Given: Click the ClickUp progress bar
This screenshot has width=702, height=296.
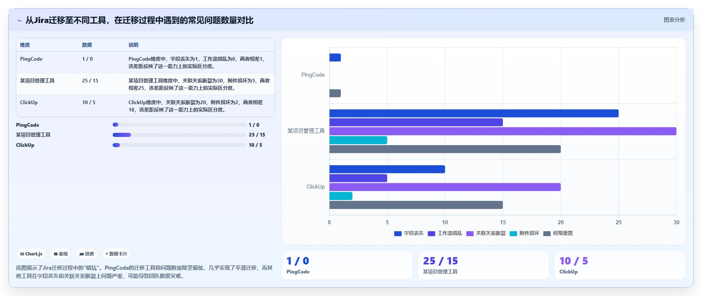Looking at the screenshot, I should click(179, 145).
